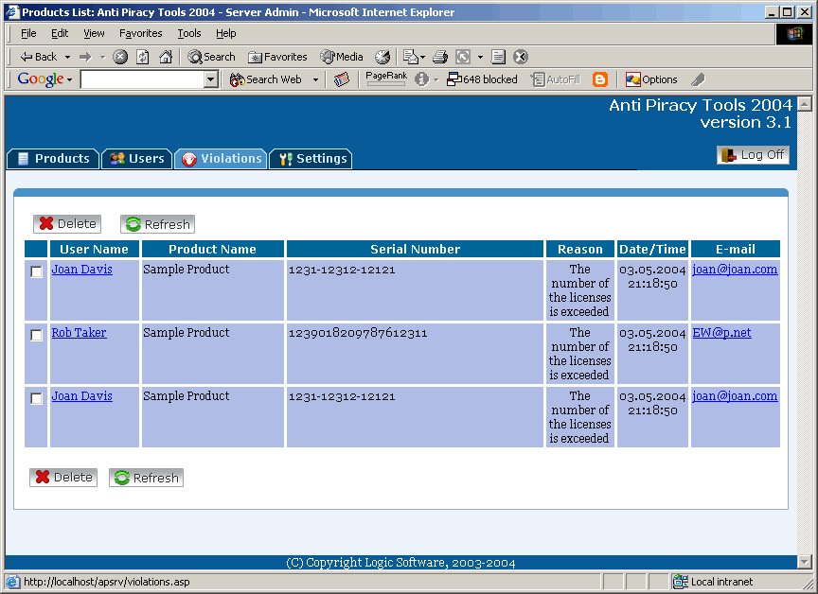
Task: Open the Google search box dropdown
Action: pyautogui.click(x=211, y=79)
